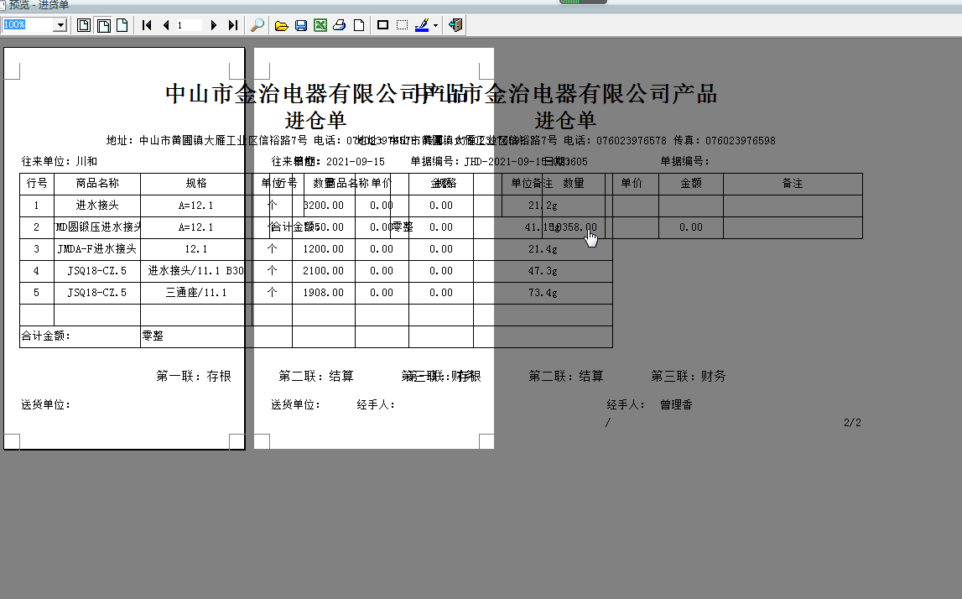Viewport: 962px width, 599px height.
Task: Click the remark cell '73.4g'
Action: click(x=543, y=292)
